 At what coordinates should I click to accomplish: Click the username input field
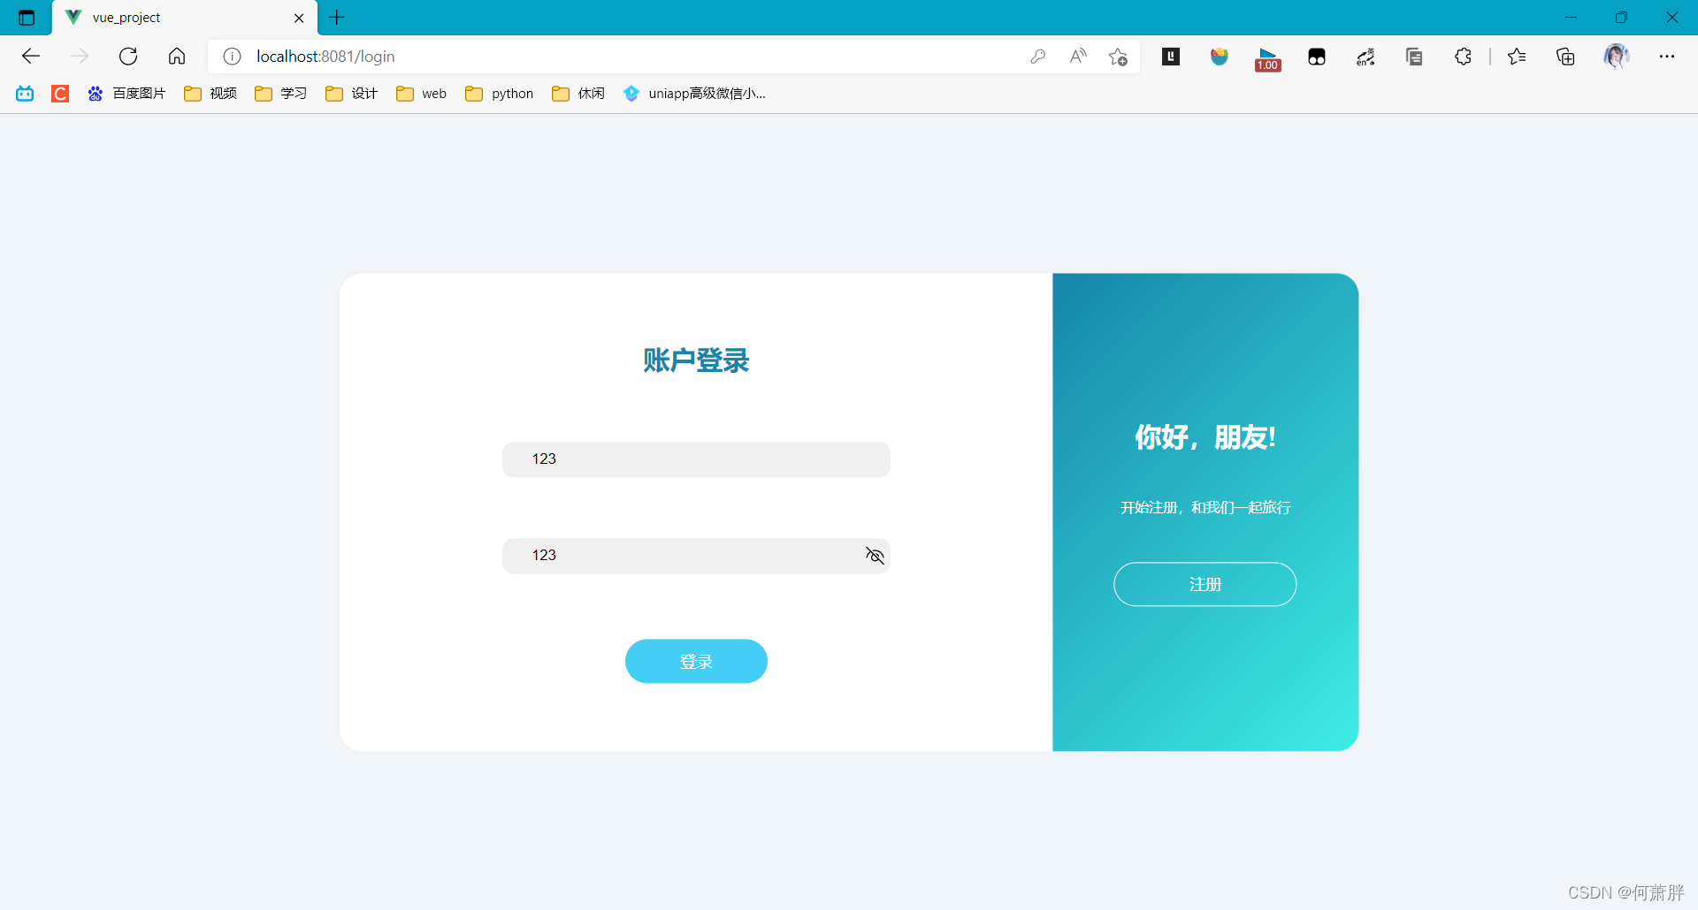point(696,459)
